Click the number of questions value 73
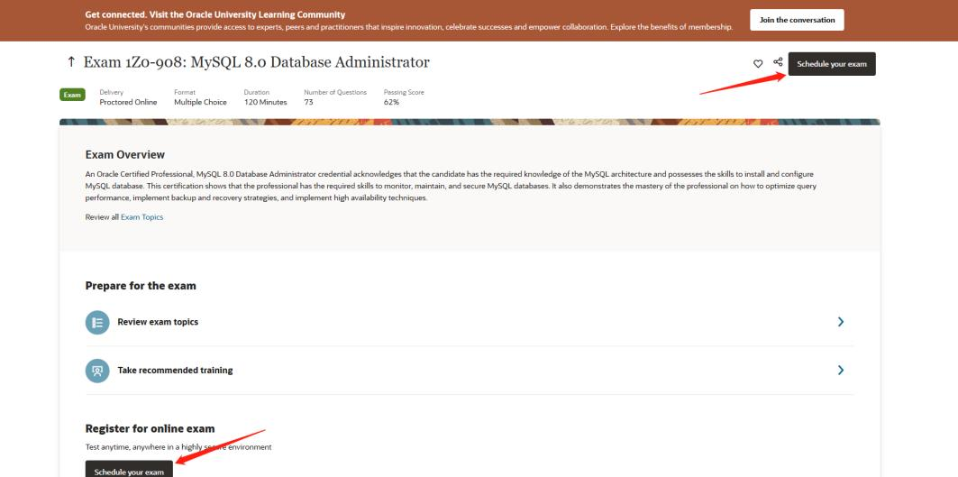Screen dimensions: 958x477 click(x=308, y=102)
